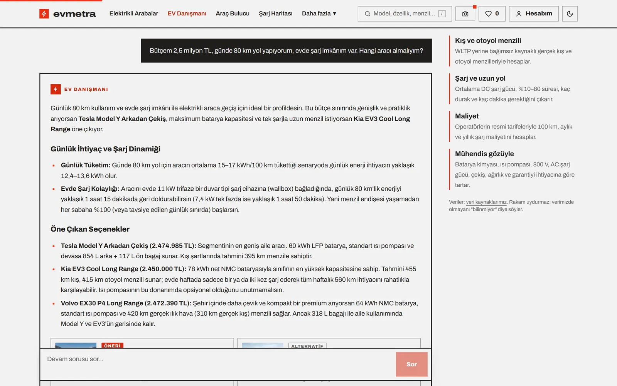Click the Tesla Model Y Arkadan Çekiş (2.474.985 TL) entry
Viewport: 617px width, 386px height.
(x=128, y=246)
